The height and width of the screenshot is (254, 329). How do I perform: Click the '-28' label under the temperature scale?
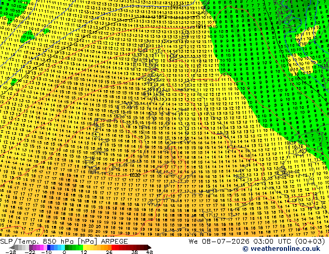[10, 252]
